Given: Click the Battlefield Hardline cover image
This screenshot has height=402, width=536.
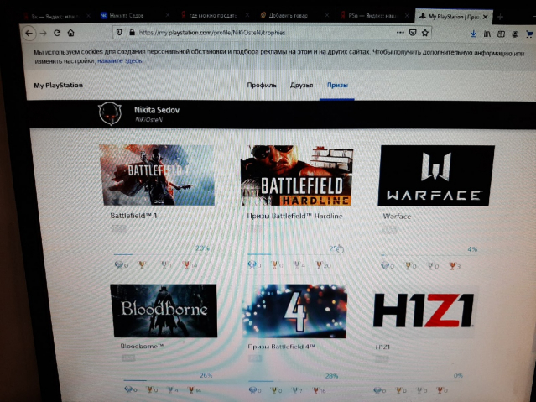Looking at the screenshot, I should click(297, 175).
